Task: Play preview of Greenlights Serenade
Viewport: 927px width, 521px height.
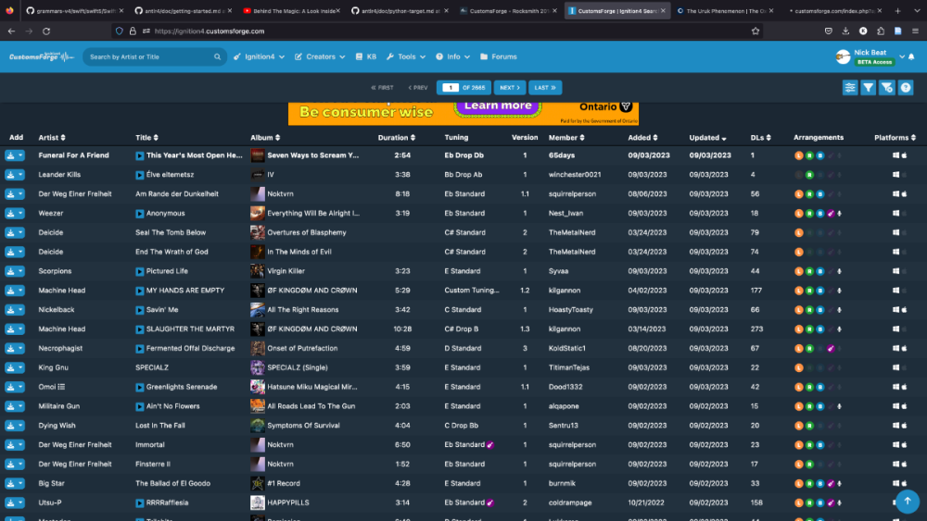Action: [x=140, y=387]
